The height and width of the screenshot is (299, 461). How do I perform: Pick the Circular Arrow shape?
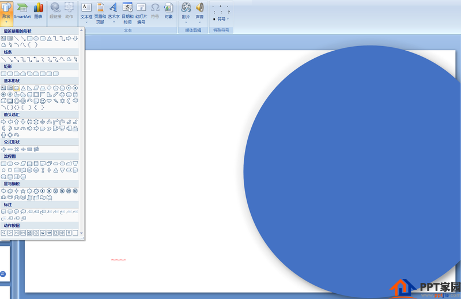coord(17,135)
